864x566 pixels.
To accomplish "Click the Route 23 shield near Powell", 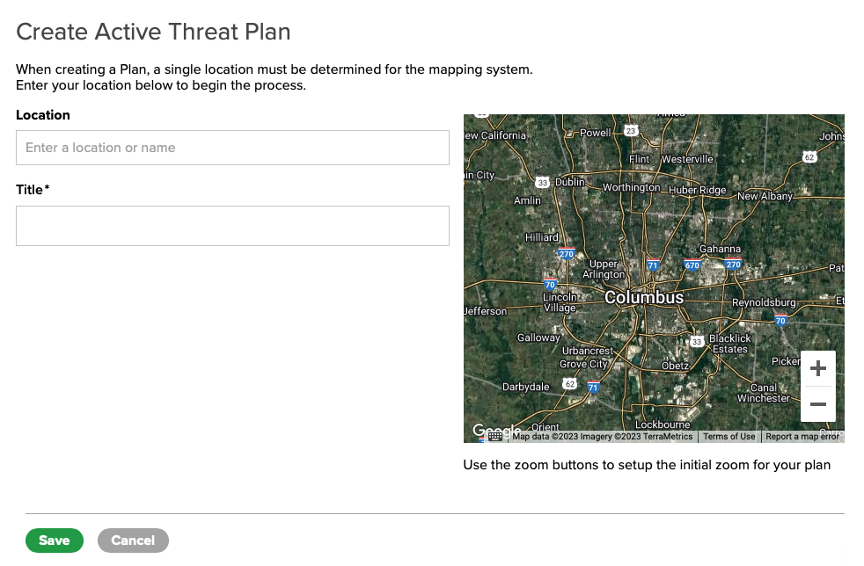I will [x=631, y=130].
